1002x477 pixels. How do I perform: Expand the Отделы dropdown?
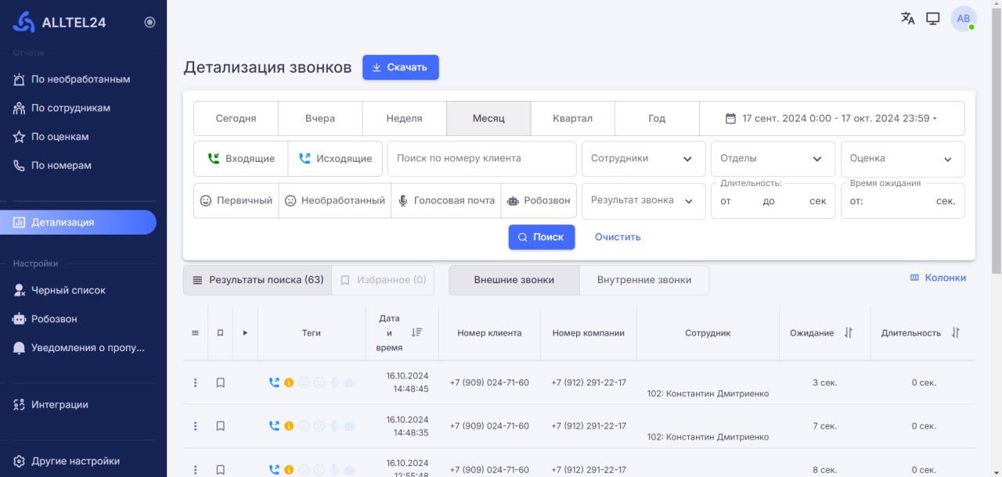[x=773, y=159]
